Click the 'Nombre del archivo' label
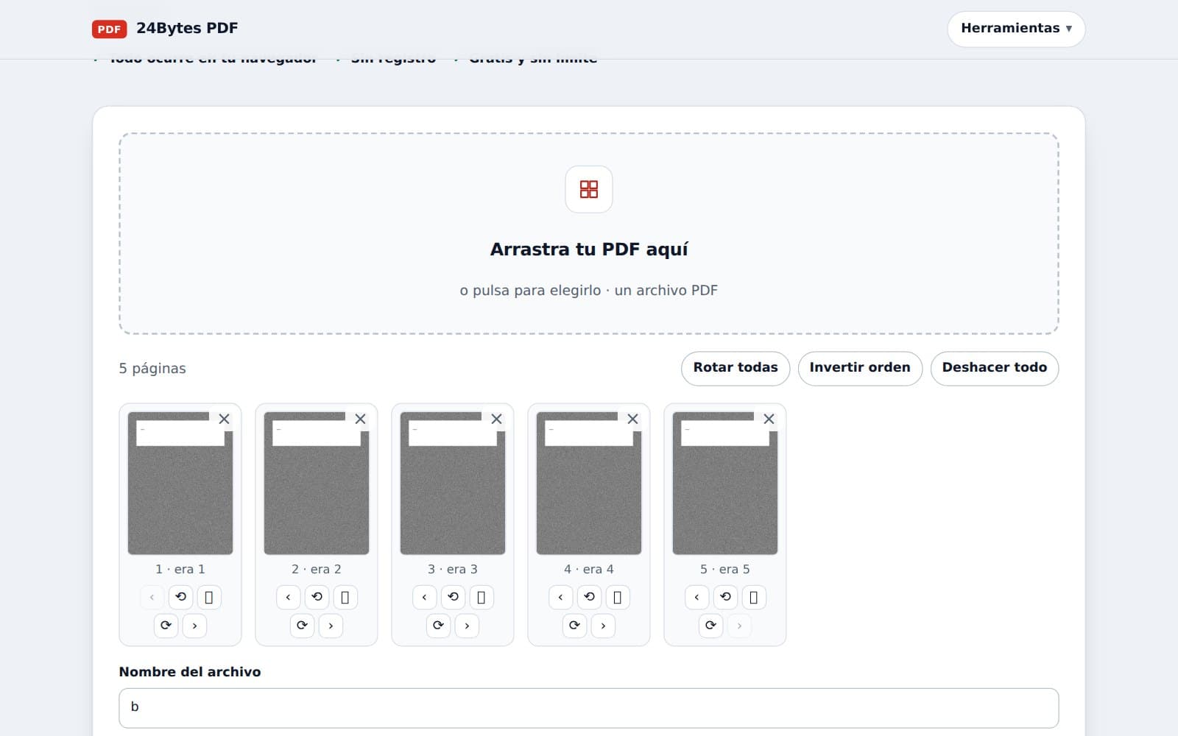 pyautogui.click(x=190, y=672)
